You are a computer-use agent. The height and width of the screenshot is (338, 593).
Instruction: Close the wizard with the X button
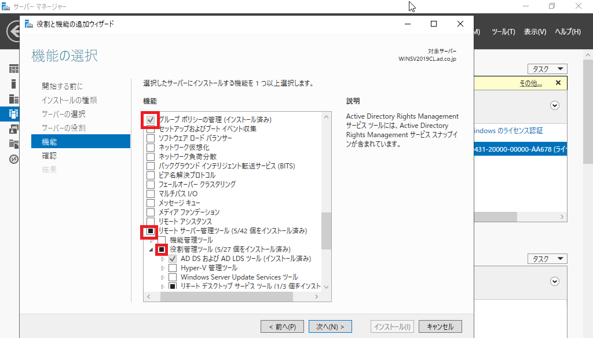(x=460, y=24)
